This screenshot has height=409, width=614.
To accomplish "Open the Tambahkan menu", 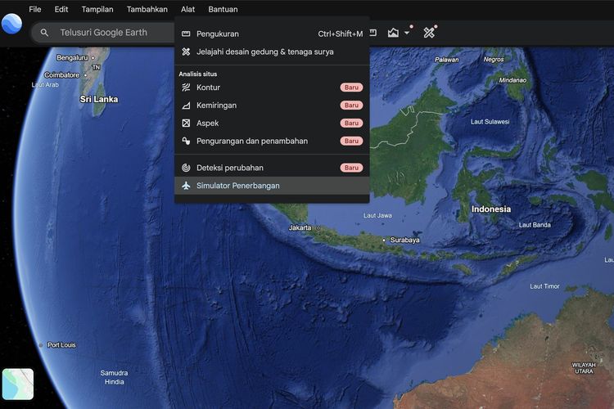I will [147, 9].
